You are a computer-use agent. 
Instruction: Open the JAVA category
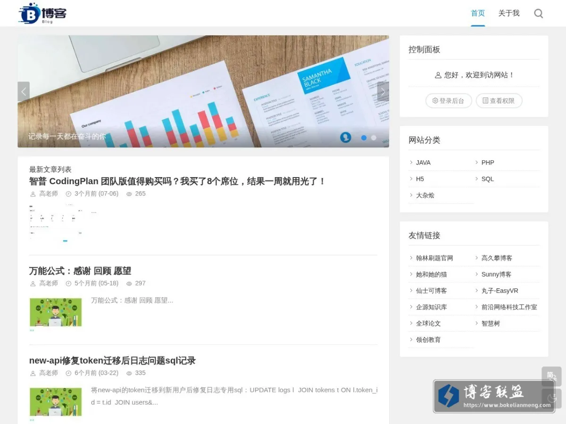point(423,163)
